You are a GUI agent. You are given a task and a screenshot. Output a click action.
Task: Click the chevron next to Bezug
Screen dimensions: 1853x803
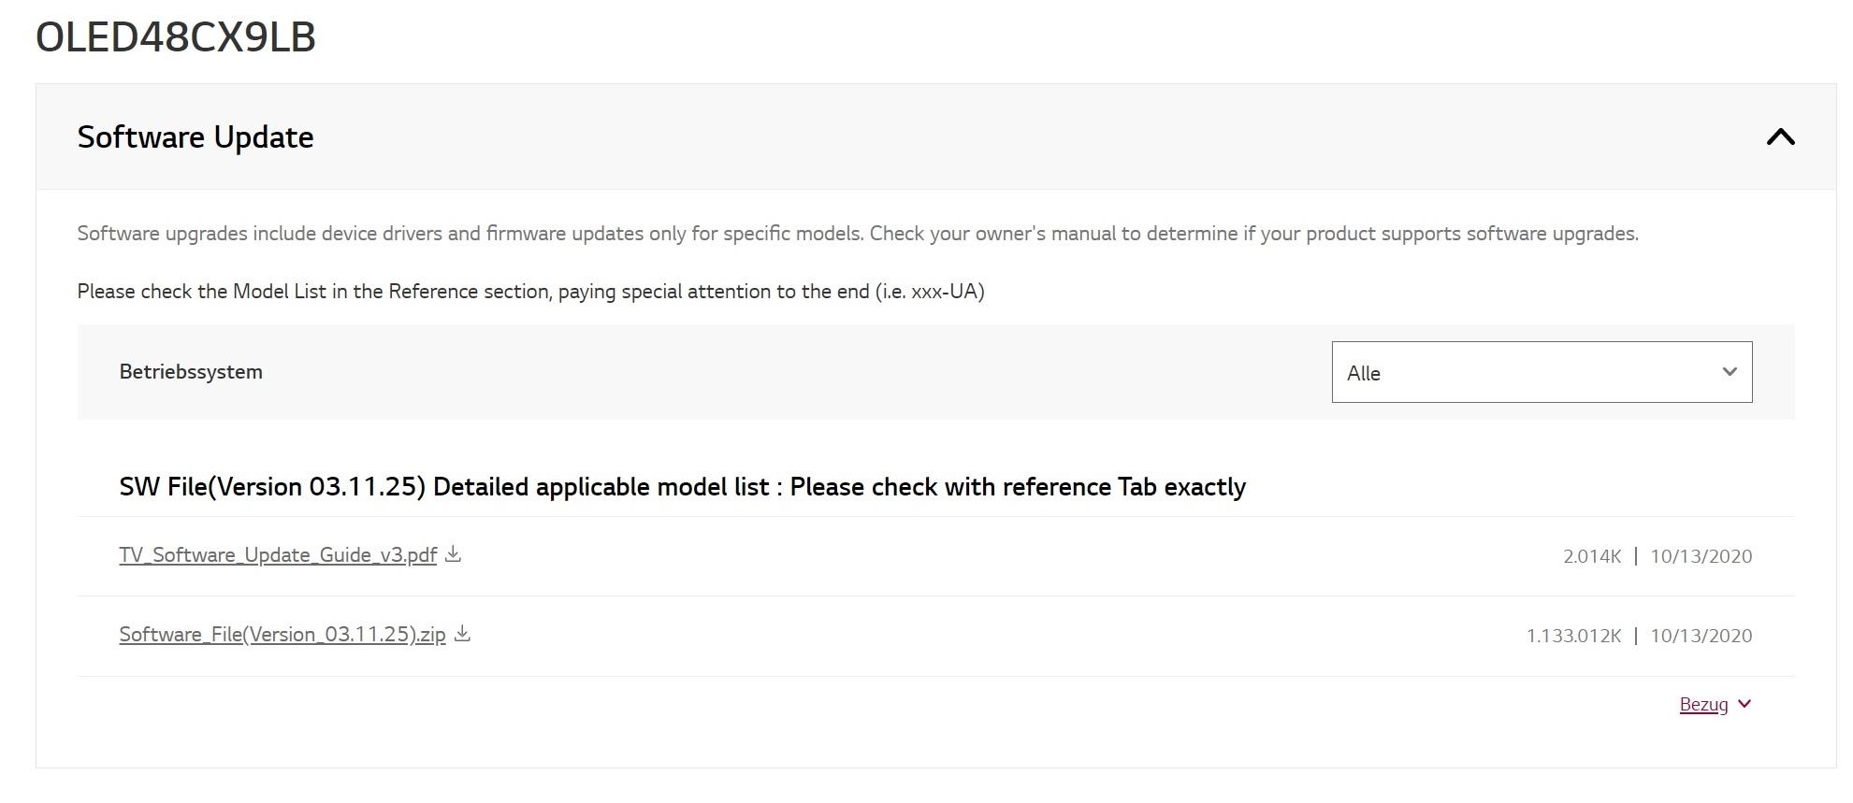point(1744,704)
